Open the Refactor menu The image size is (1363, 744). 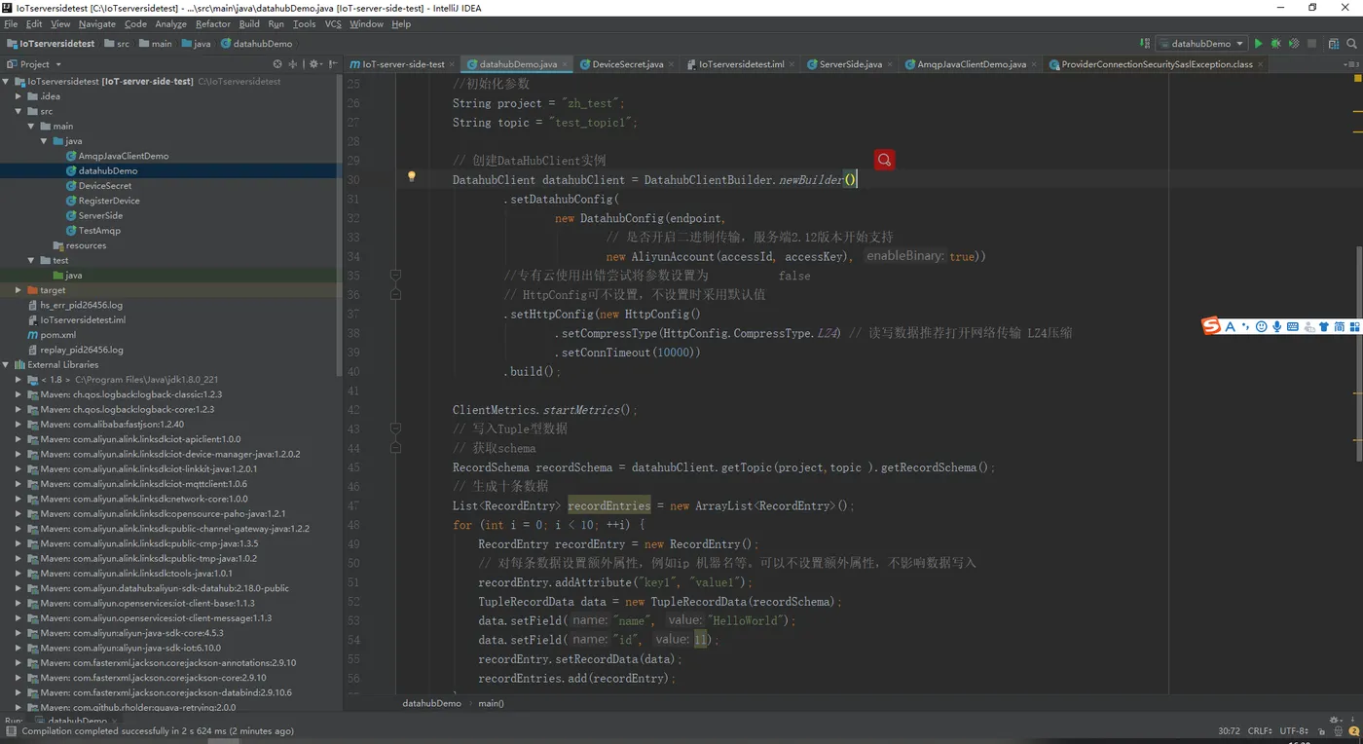[x=212, y=24]
